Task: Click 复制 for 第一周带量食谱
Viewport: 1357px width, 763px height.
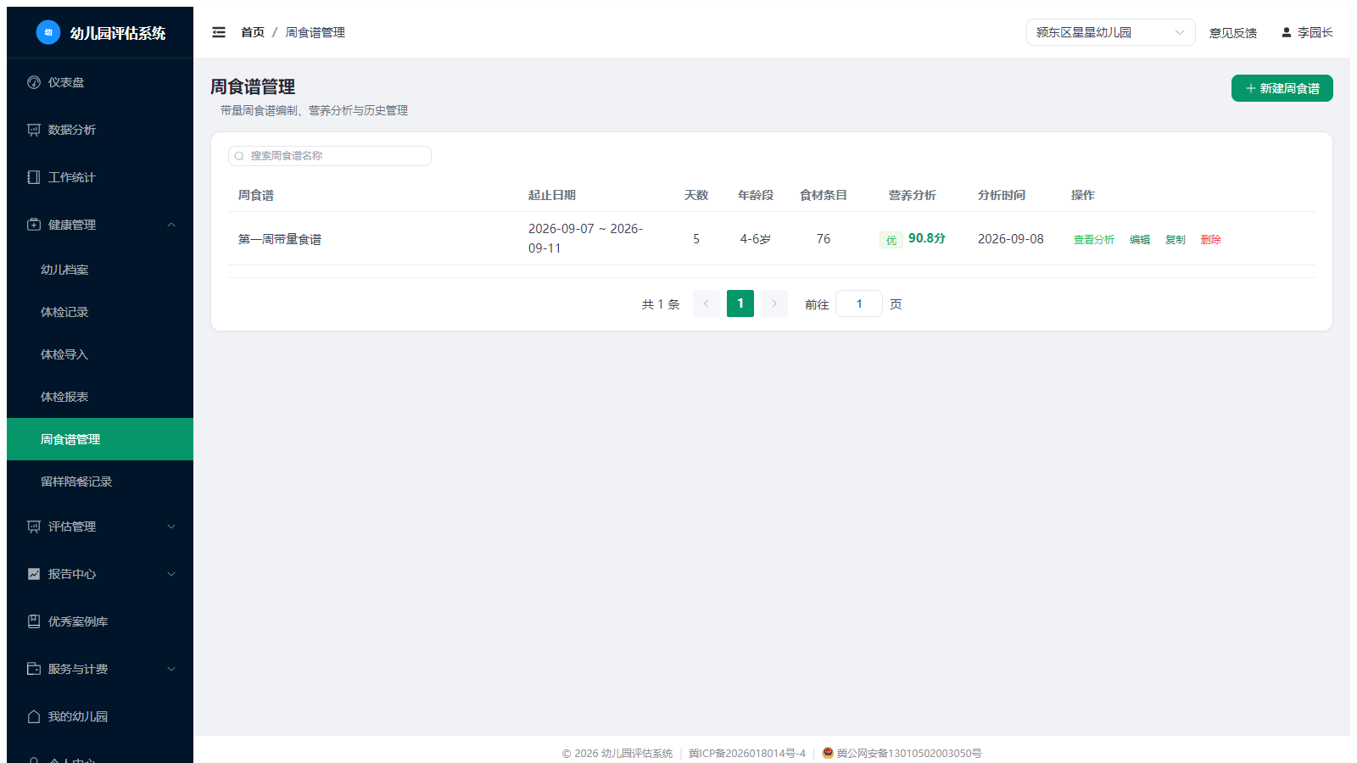Action: click(x=1175, y=240)
